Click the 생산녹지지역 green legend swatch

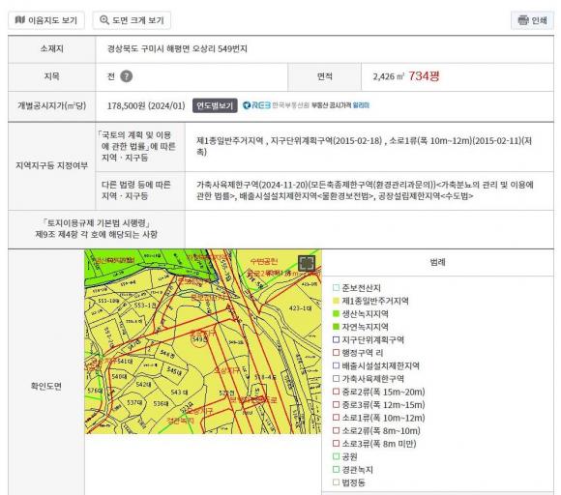click(x=336, y=313)
